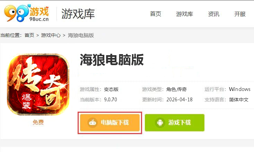
Task: Open the 开服 navigation item
Action: [x=240, y=14]
